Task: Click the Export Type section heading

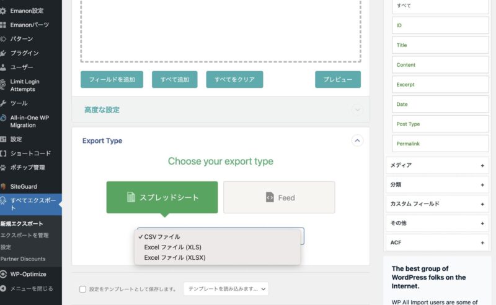Action: point(102,141)
